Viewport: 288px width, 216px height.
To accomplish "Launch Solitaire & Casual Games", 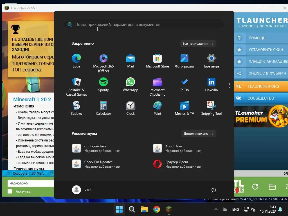I will [x=76, y=87].
